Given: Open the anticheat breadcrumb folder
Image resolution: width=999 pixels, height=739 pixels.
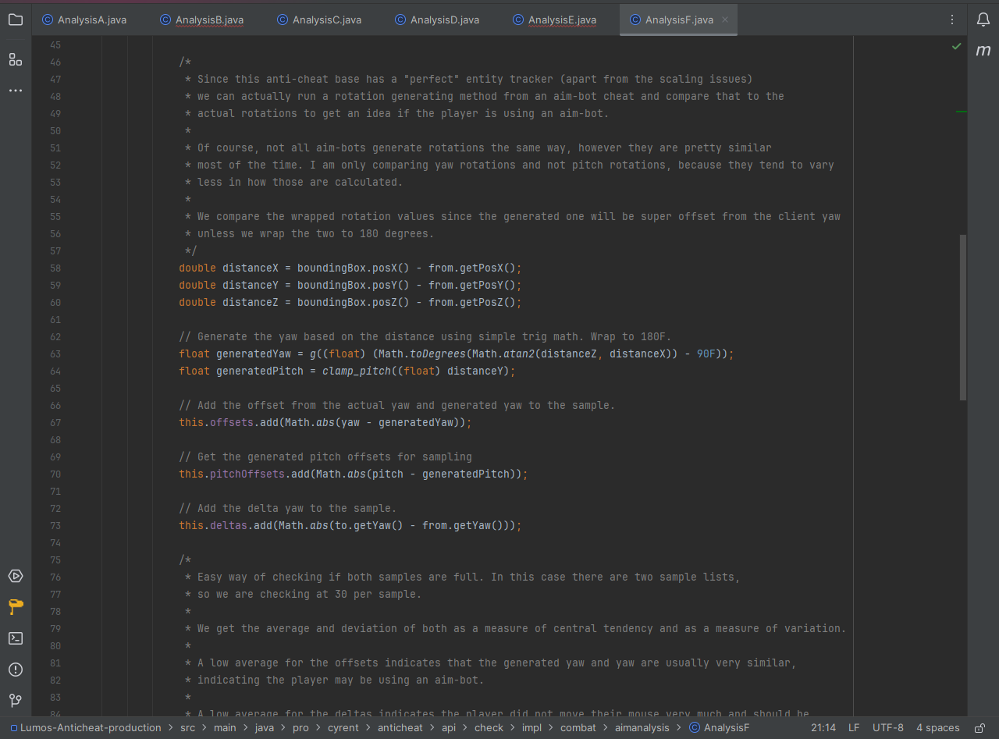Looking at the screenshot, I should (x=400, y=728).
